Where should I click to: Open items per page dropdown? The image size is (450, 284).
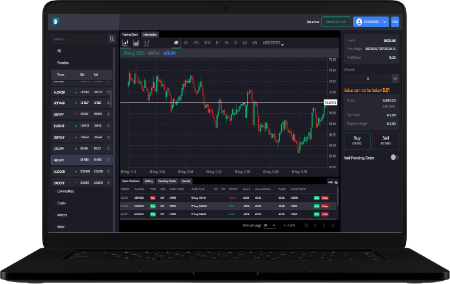pyautogui.click(x=269, y=225)
